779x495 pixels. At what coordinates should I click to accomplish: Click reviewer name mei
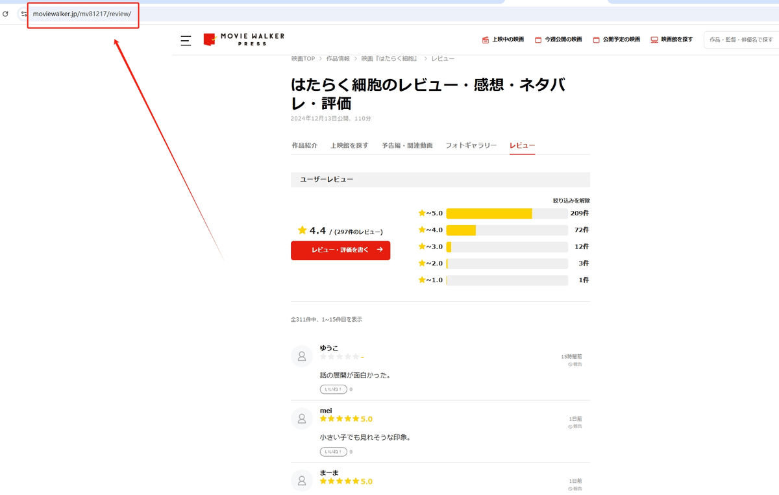[x=326, y=411]
